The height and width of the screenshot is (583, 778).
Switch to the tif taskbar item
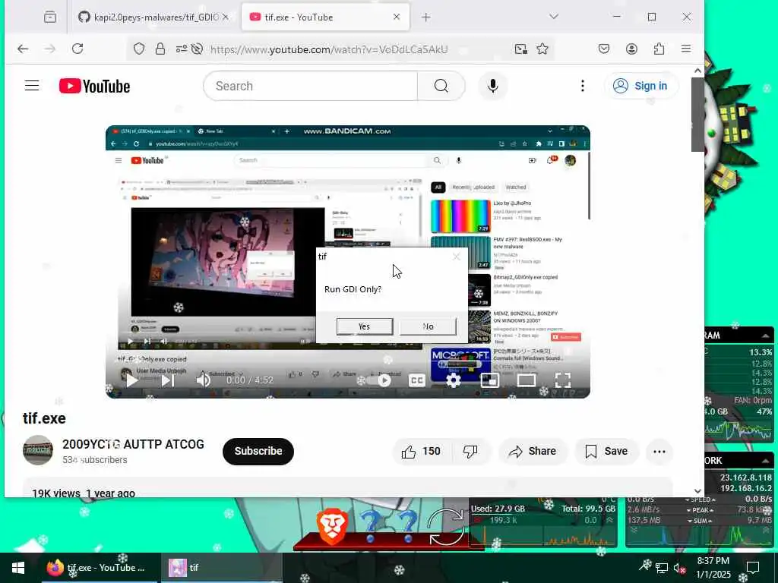221,568
